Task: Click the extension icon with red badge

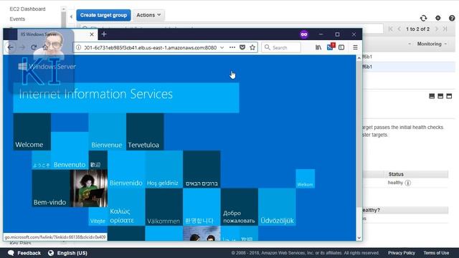Action: 331,47
